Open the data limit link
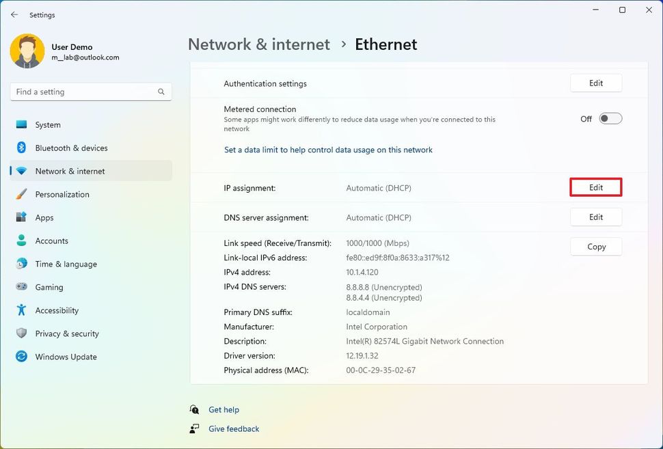The width and height of the screenshot is (663, 449). 327,150
